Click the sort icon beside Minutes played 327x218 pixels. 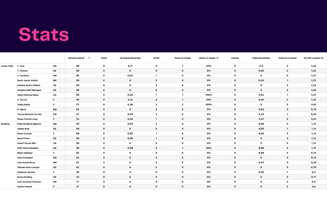click(x=89, y=58)
